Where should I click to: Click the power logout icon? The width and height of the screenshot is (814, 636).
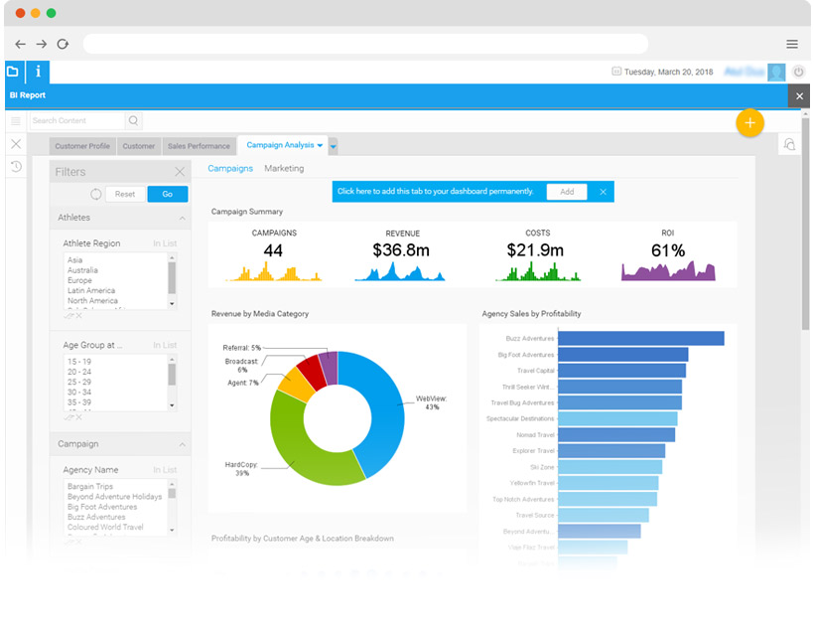799,72
